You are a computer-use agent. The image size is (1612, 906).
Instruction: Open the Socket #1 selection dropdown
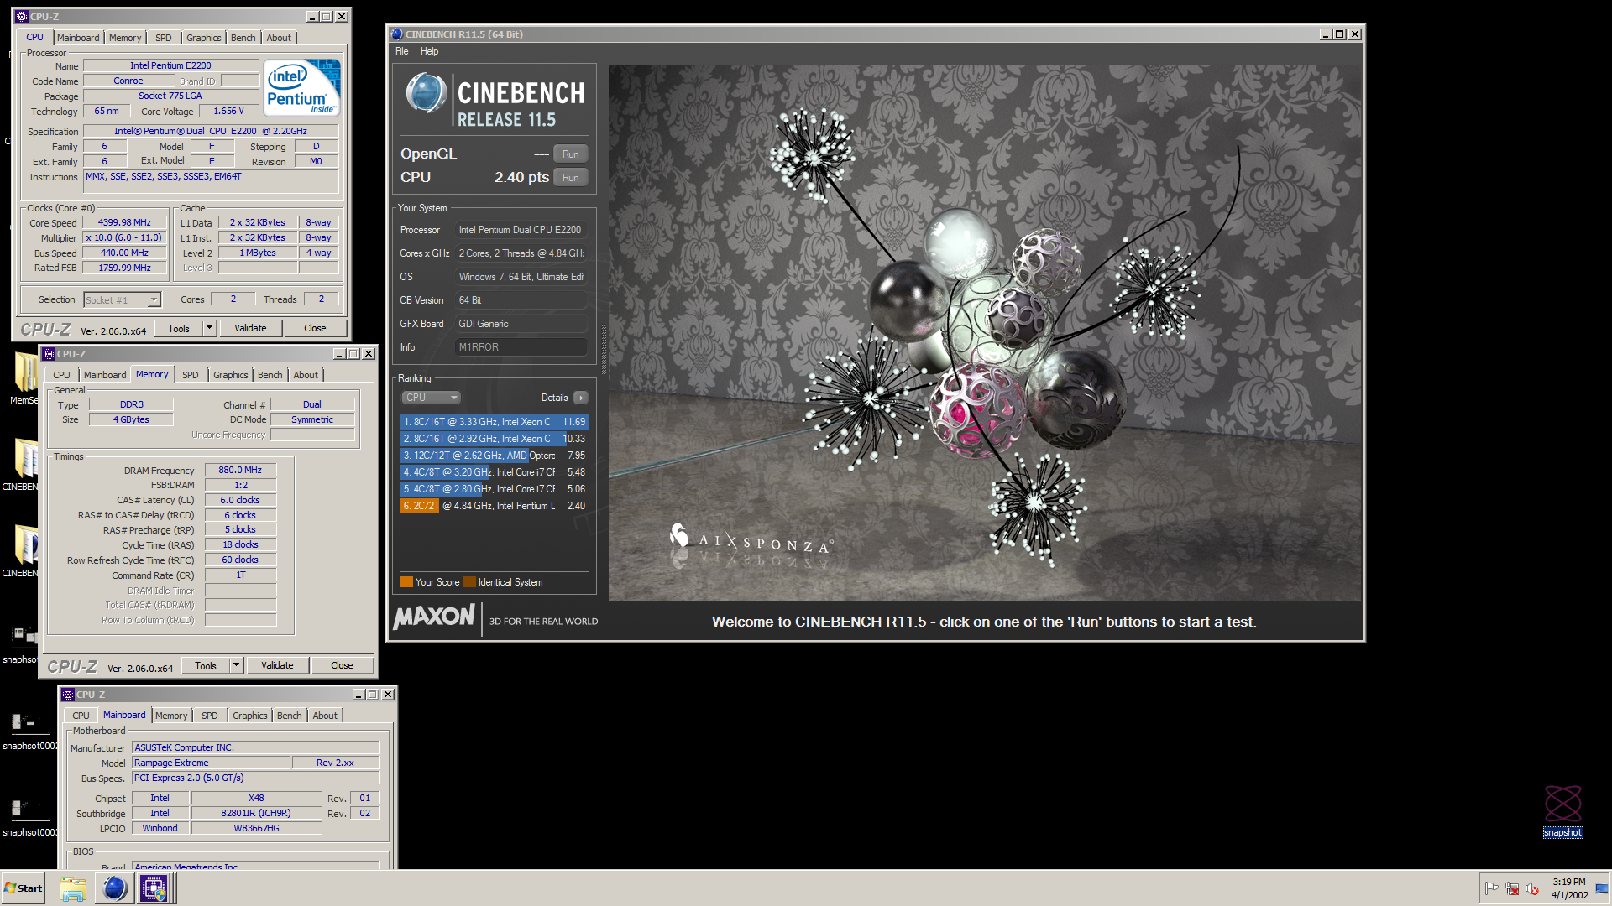pos(123,300)
